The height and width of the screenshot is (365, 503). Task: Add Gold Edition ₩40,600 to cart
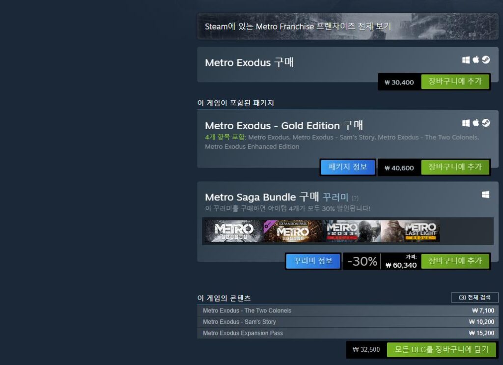click(455, 167)
